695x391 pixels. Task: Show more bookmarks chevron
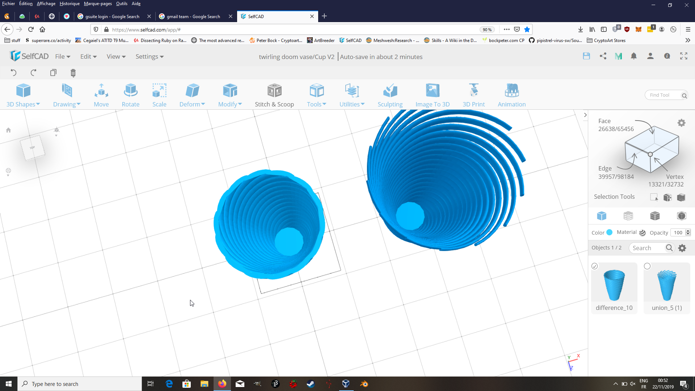[688, 40]
